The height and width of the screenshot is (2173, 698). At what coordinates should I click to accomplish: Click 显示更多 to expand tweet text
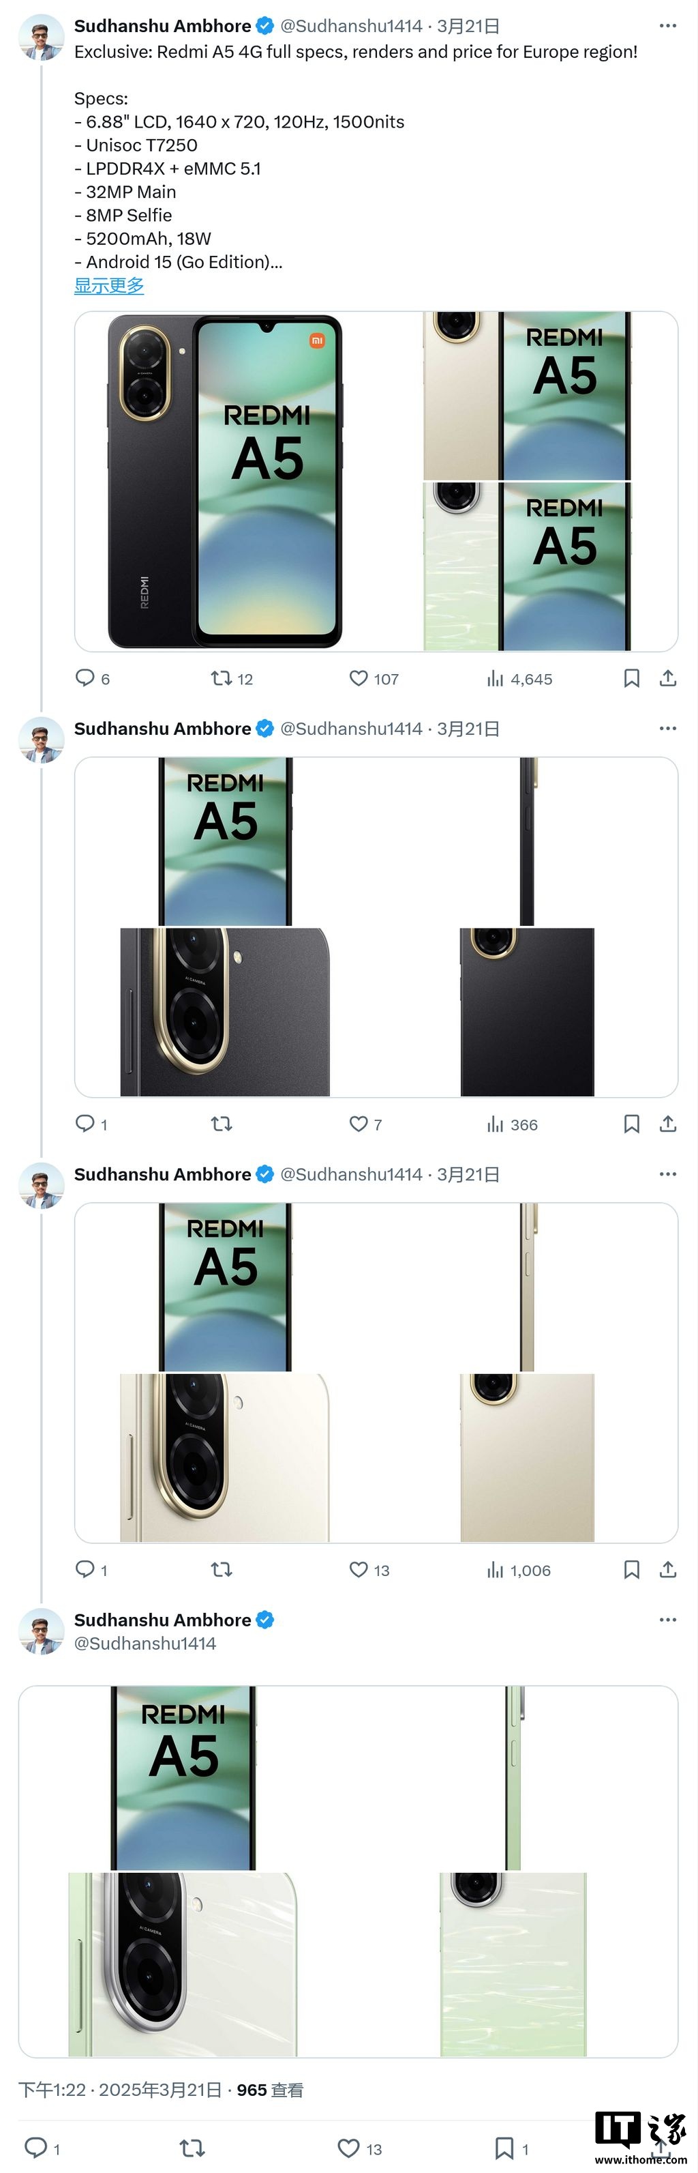click(109, 286)
